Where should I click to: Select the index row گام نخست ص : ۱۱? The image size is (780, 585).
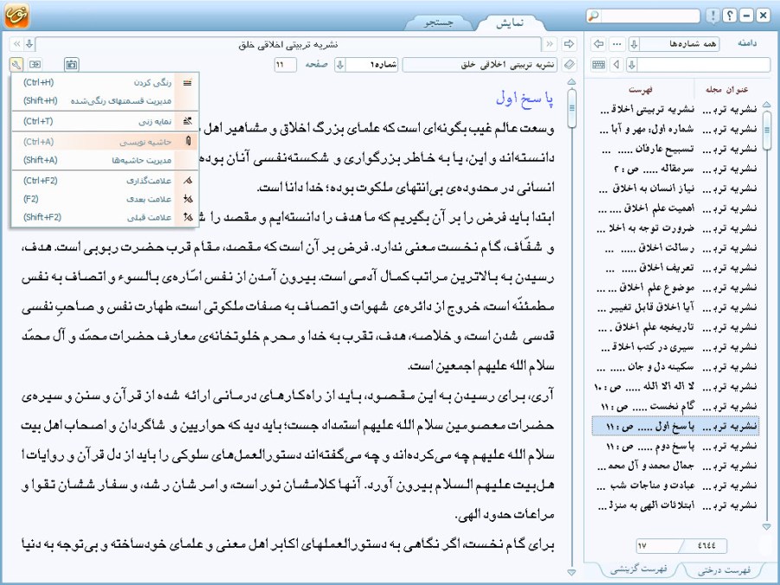675,407
